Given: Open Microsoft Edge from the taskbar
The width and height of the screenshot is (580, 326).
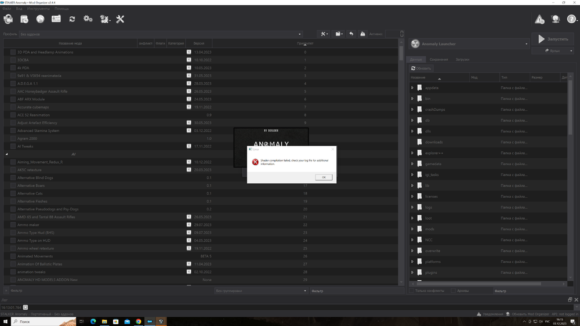Looking at the screenshot, I should point(93,321).
